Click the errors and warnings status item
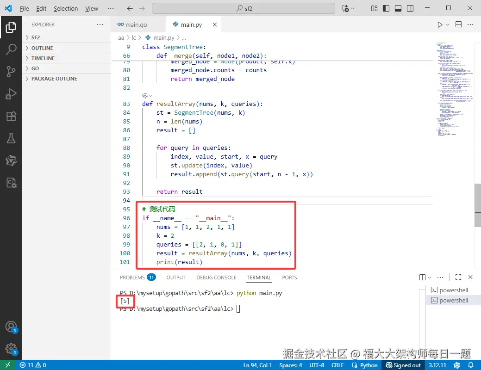Screen dimensions: 481x370 click(33, 365)
